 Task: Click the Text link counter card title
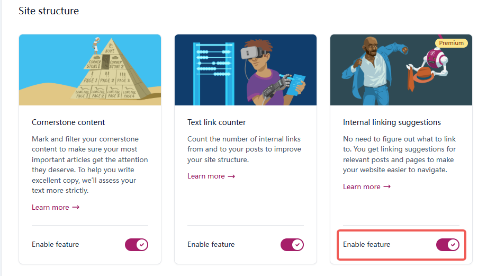coord(217,122)
